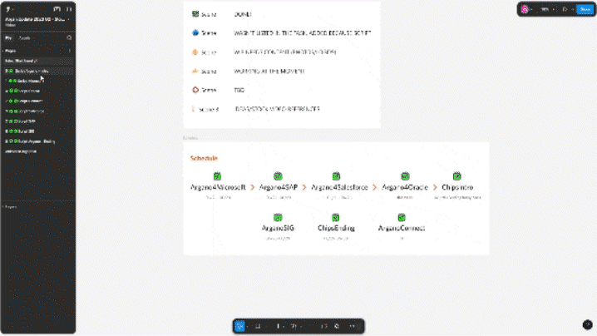
Task: Select the Frame tool in bottom toolbar
Action: 258,326
